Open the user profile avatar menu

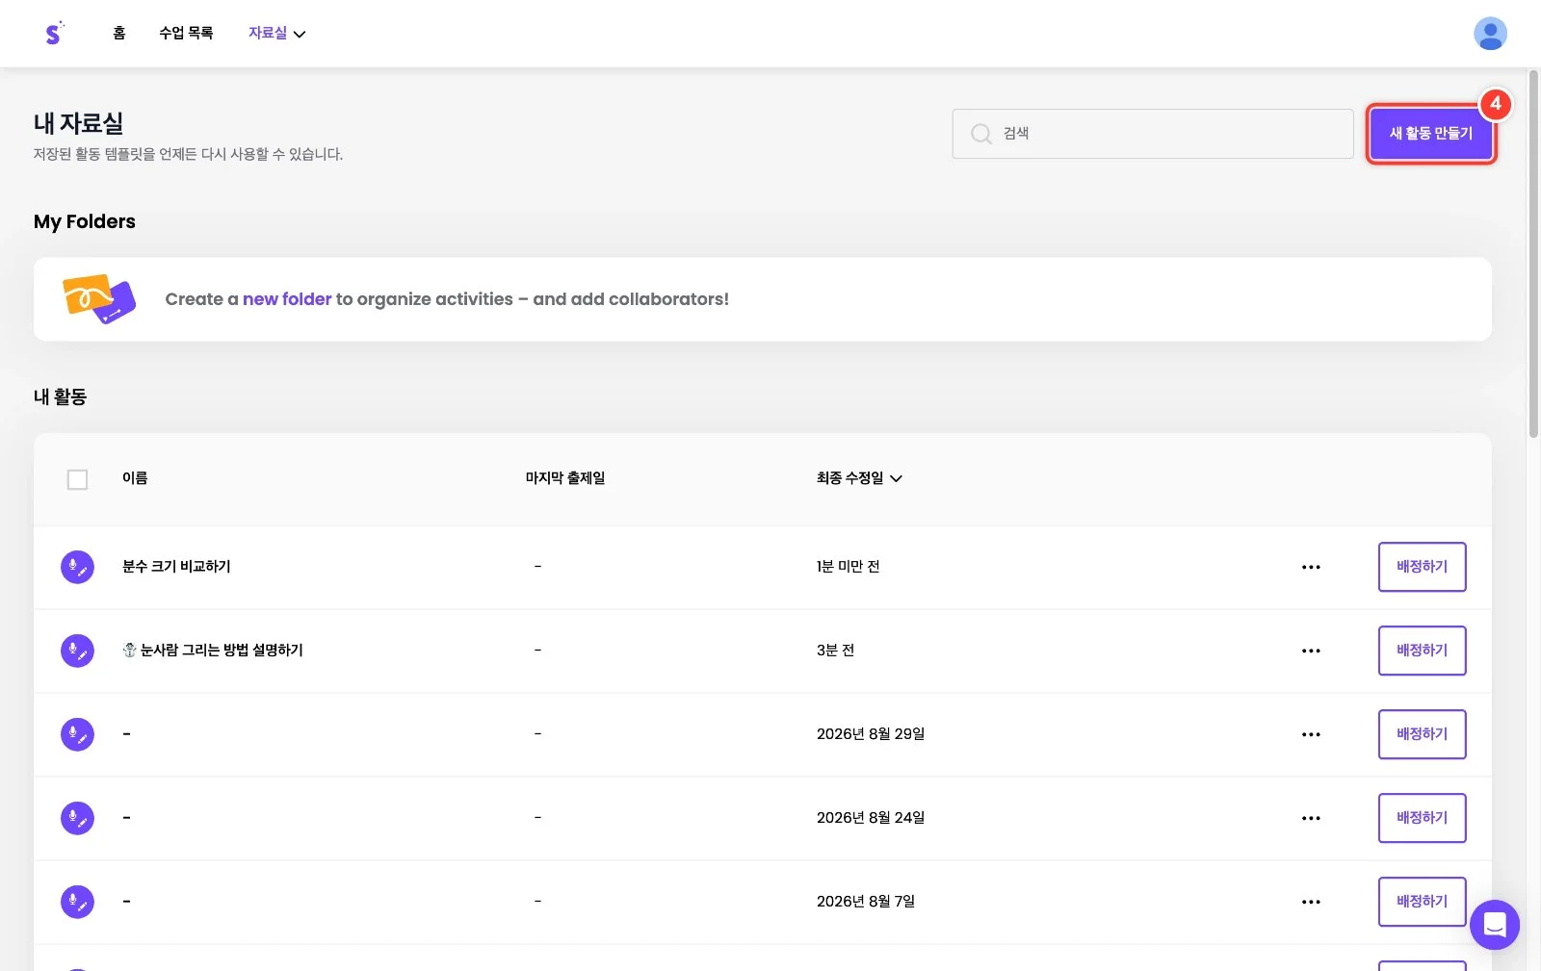pos(1490,34)
